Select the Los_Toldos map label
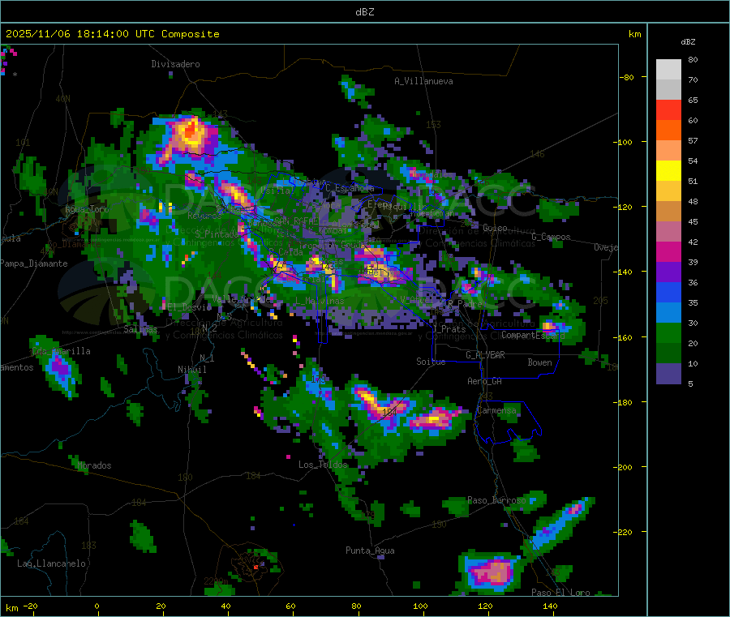 [x=323, y=465]
